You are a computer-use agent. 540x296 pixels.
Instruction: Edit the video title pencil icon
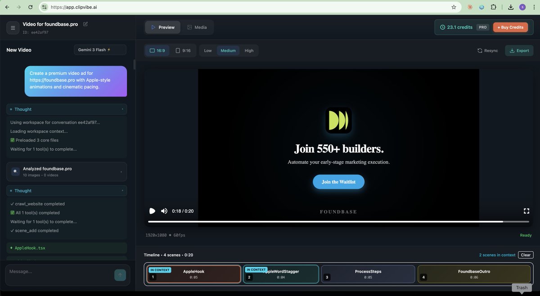tap(85, 24)
